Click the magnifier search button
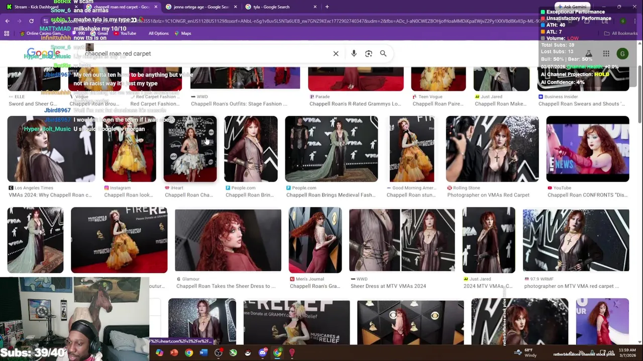The image size is (643, 361). pyautogui.click(x=383, y=54)
